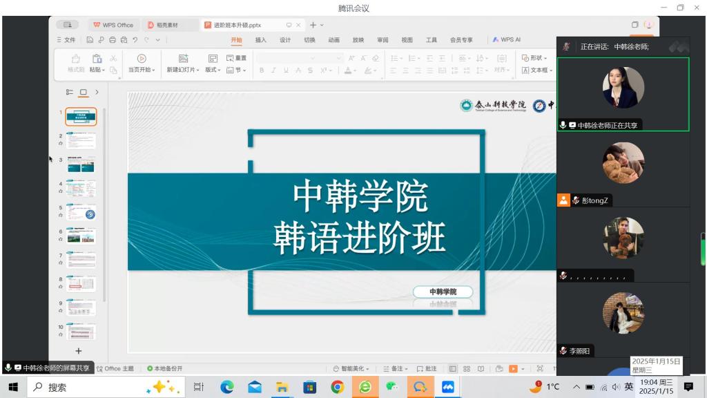Open Tencent Meeting icon in taskbar
Viewport: 707px width, 398px height.
point(447,387)
